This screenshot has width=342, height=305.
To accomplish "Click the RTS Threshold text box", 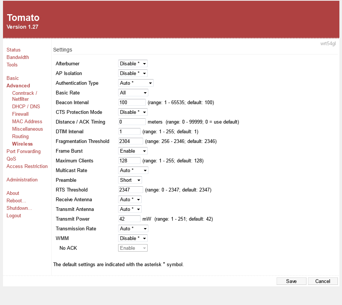I will click(130, 190).
